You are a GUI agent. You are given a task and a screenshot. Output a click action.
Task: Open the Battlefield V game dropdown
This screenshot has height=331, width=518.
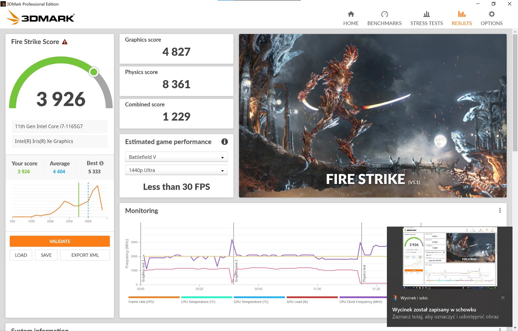[176, 157]
